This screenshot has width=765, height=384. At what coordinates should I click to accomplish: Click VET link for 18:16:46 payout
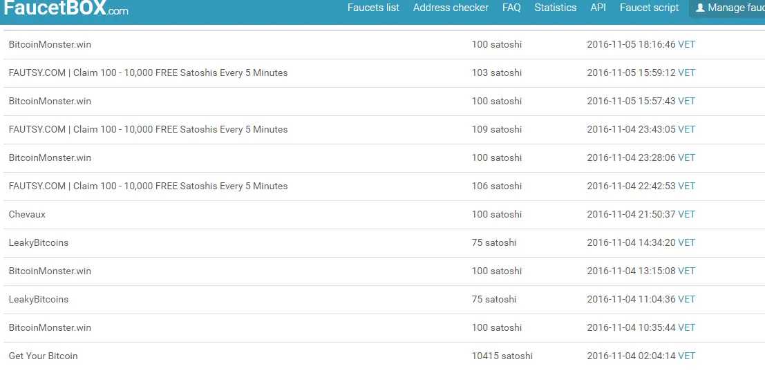click(686, 44)
